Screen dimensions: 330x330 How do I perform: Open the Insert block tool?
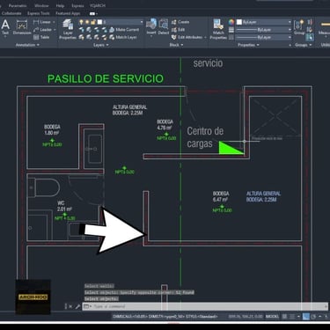(x=151, y=27)
